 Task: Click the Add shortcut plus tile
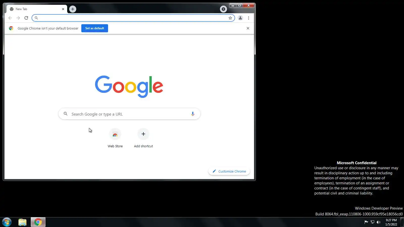[x=143, y=134]
